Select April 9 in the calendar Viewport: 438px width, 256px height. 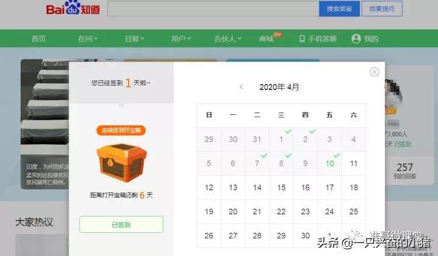(305, 164)
